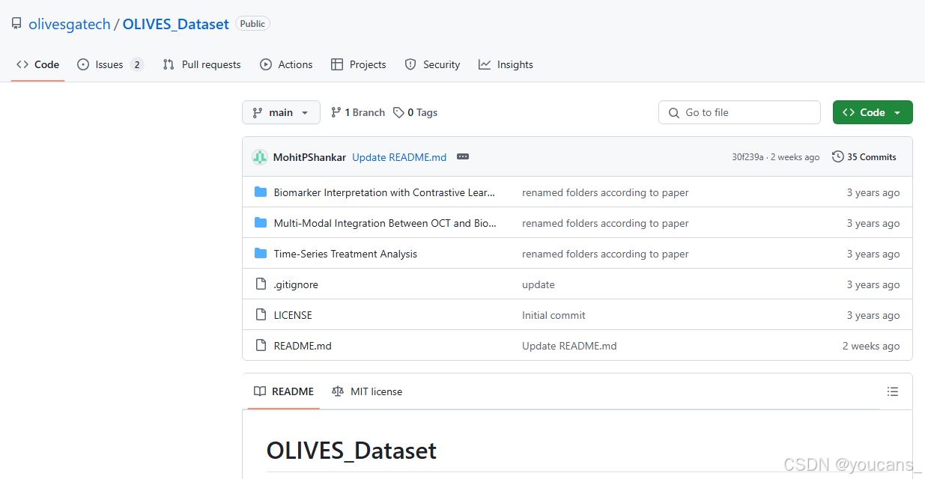
Task: View the 0 Tags link
Action: pos(416,112)
